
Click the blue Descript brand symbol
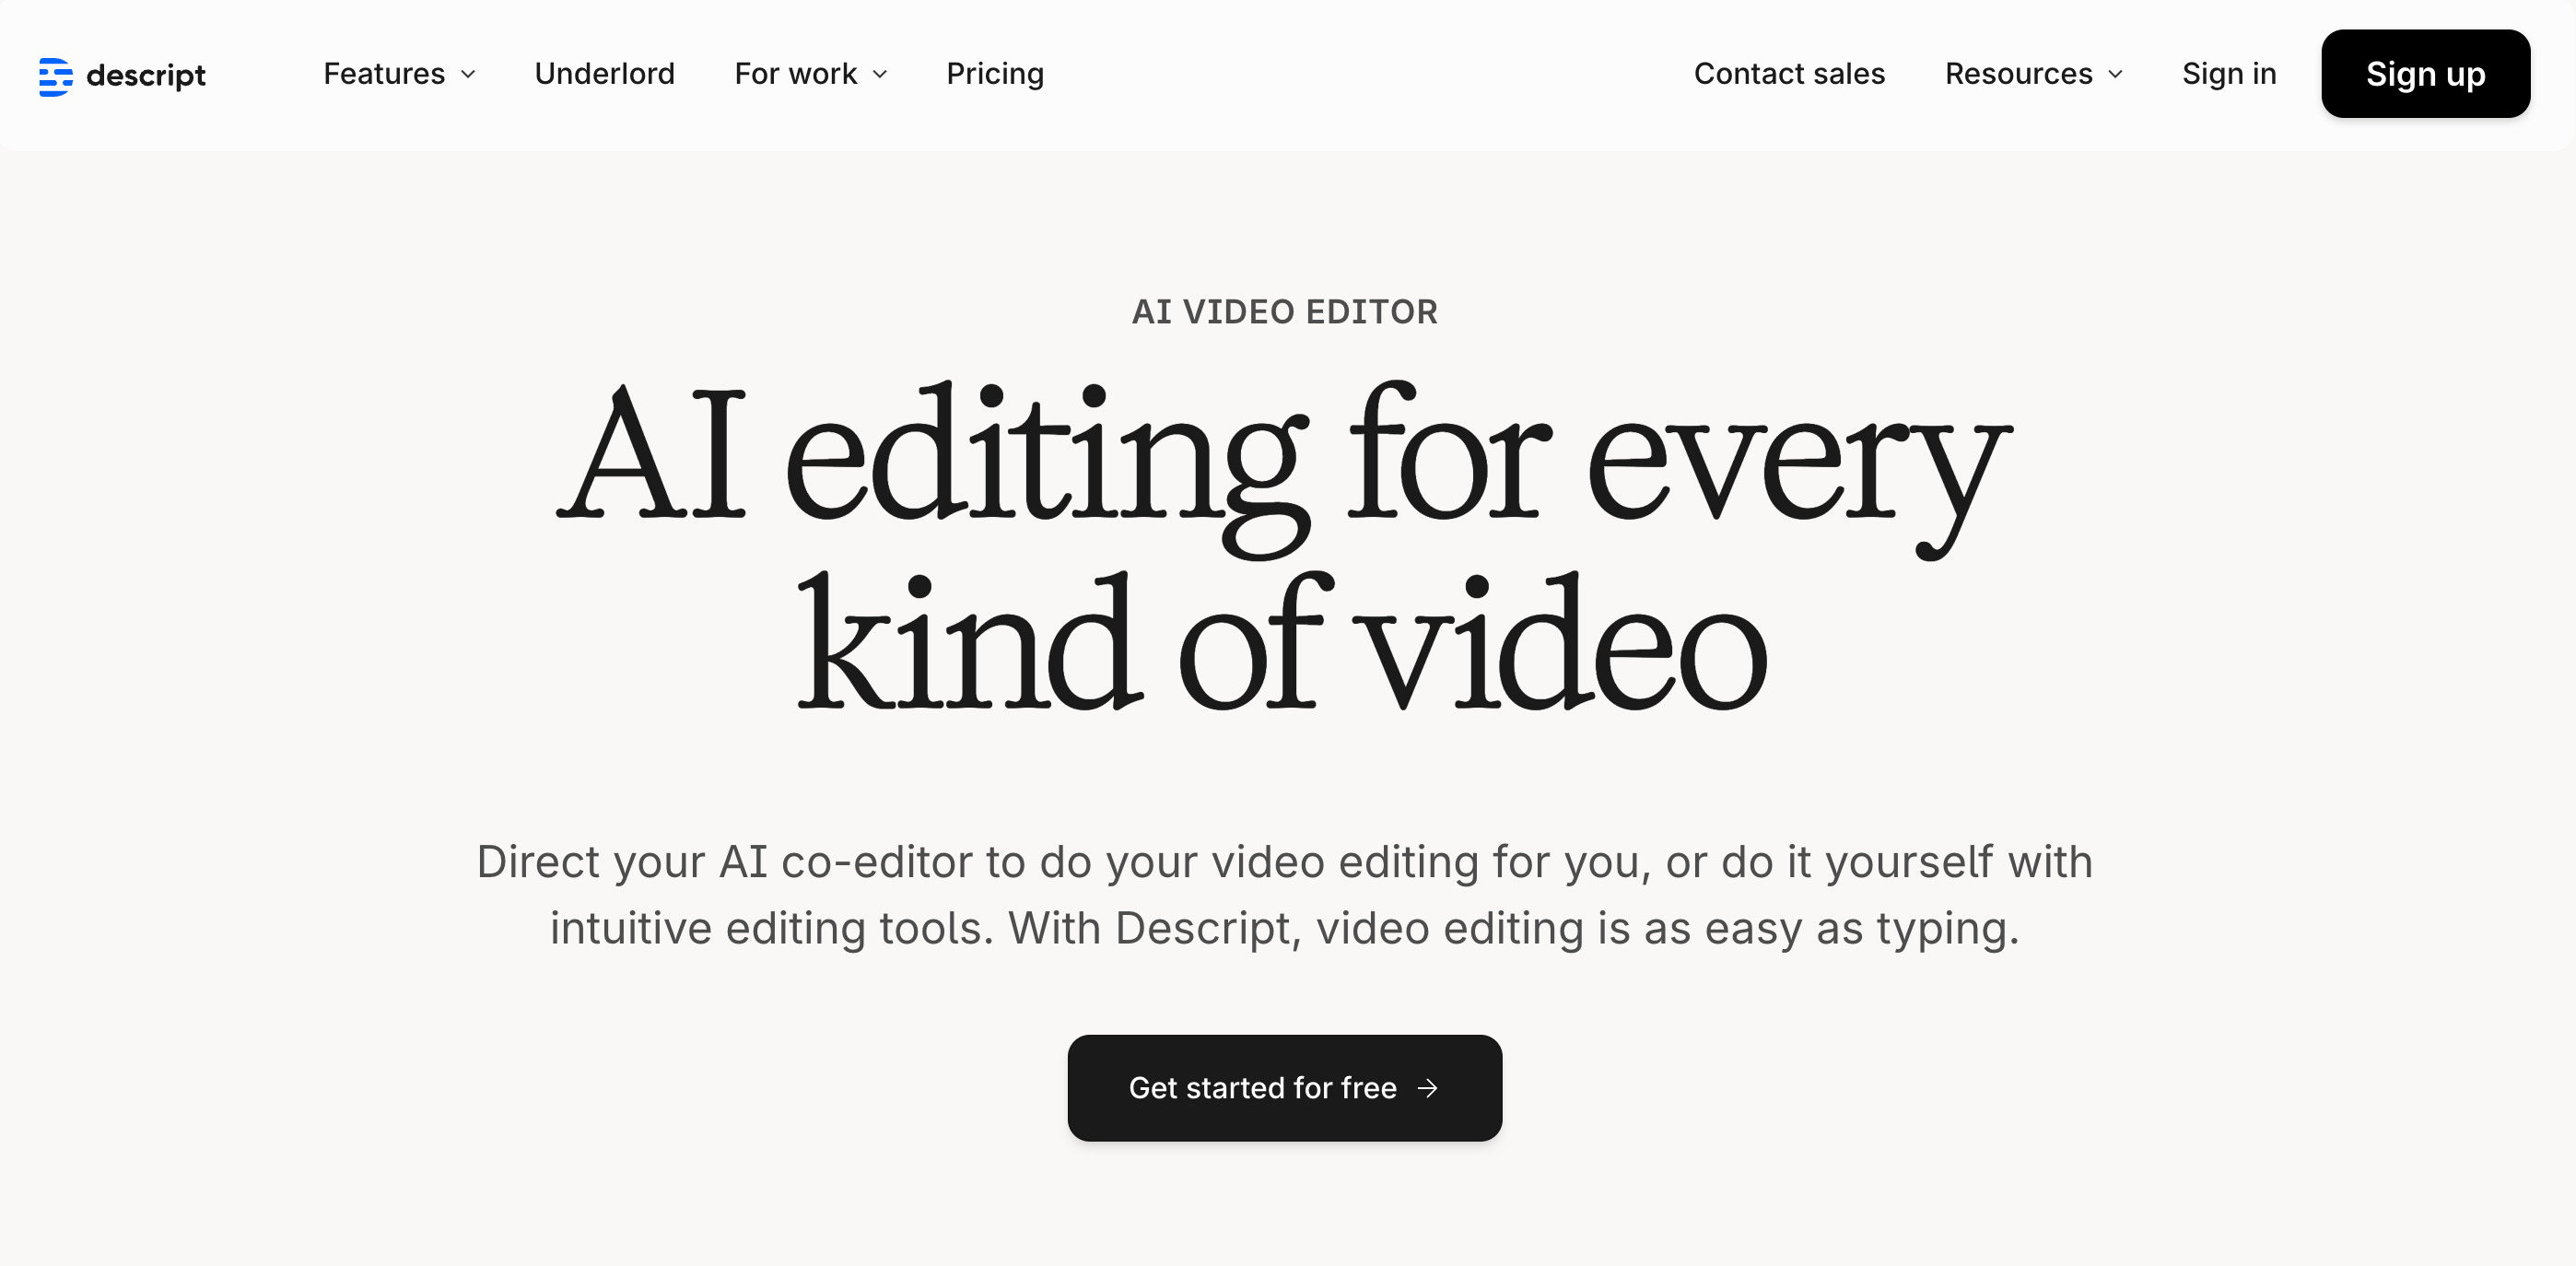pyautogui.click(x=57, y=76)
